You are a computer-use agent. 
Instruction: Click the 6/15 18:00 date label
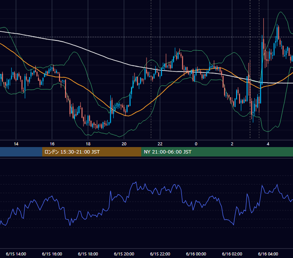point(88,254)
